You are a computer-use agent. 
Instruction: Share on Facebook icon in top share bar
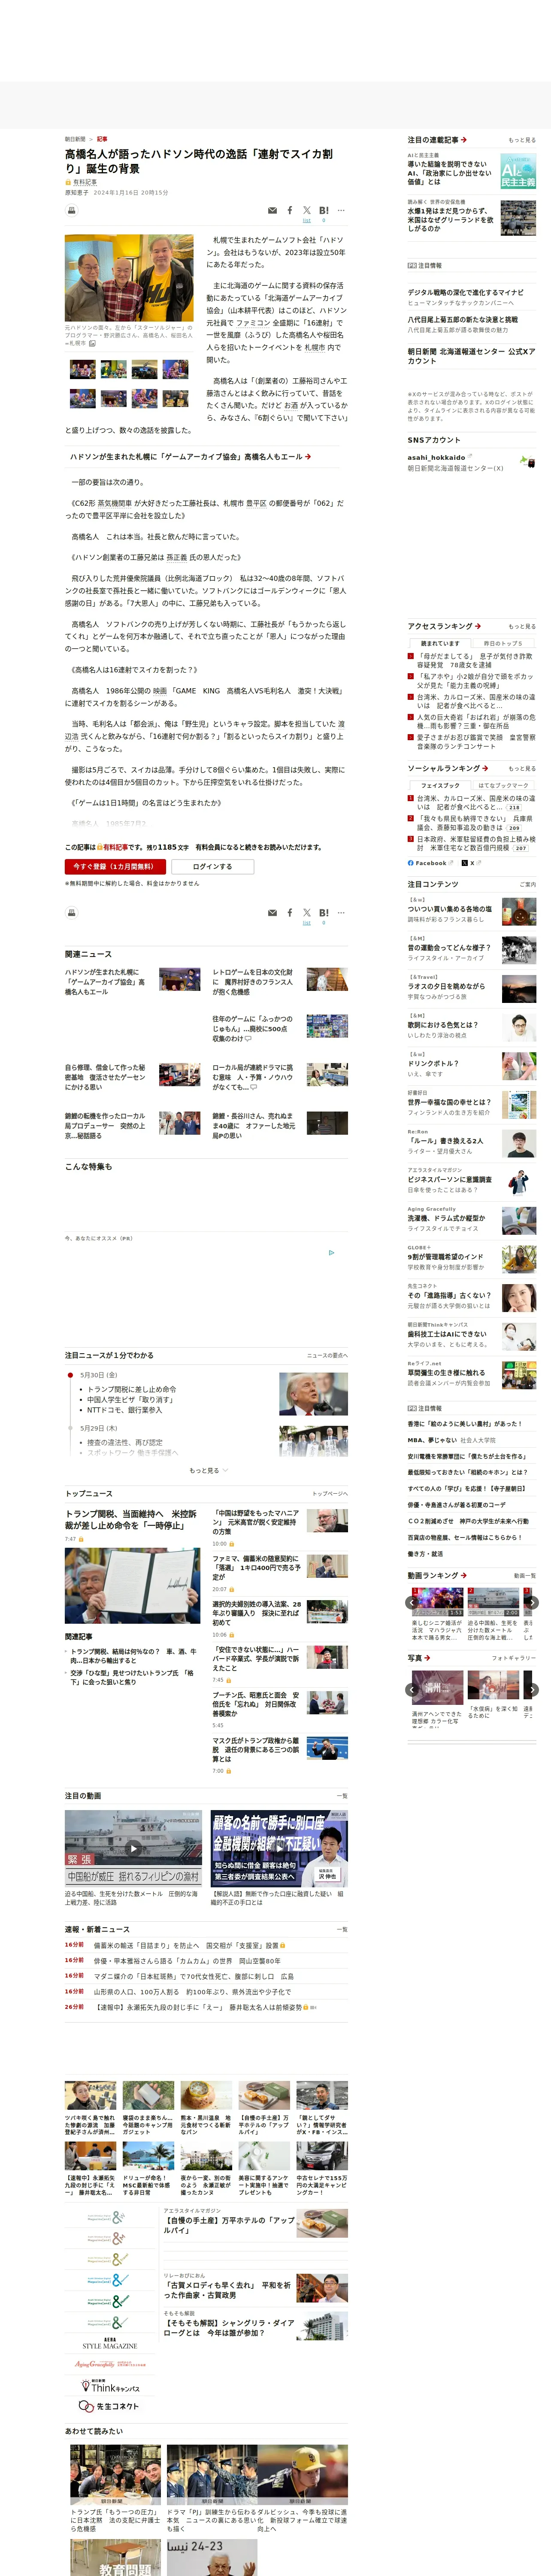coord(290,211)
